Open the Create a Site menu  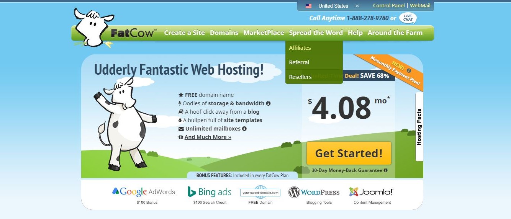(185, 33)
